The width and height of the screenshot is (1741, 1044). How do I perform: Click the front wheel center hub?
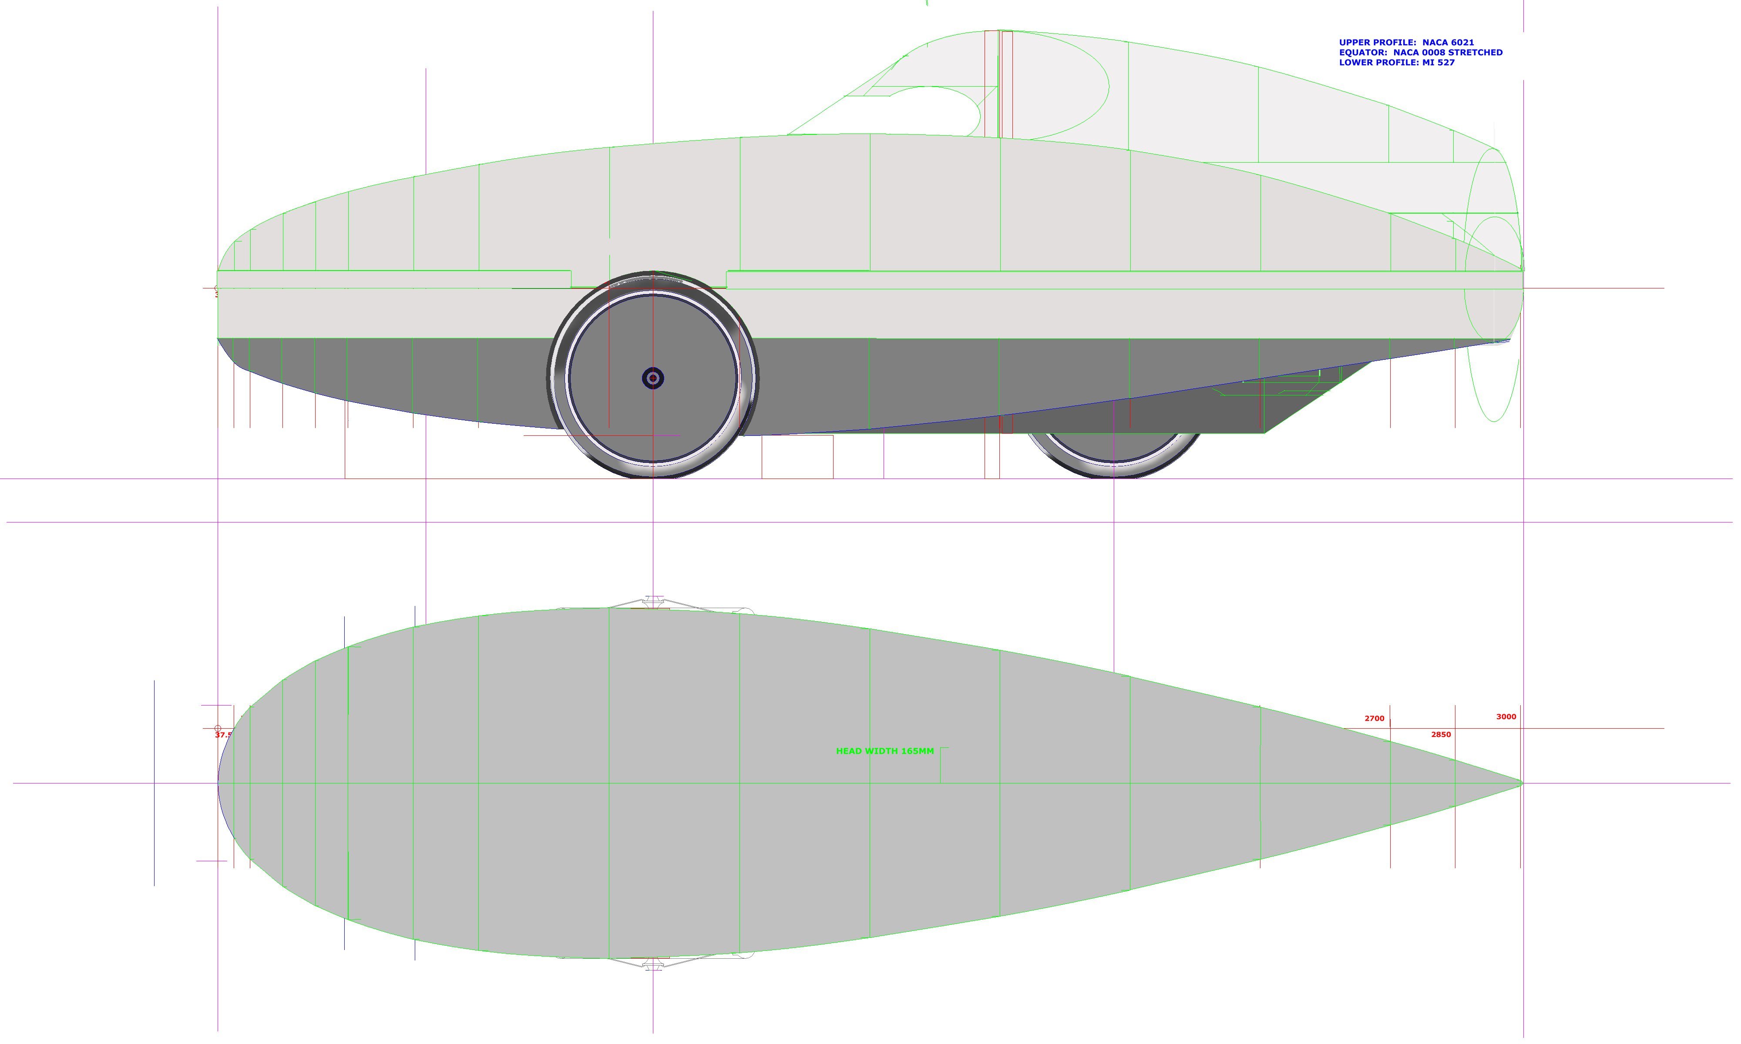pos(653,378)
